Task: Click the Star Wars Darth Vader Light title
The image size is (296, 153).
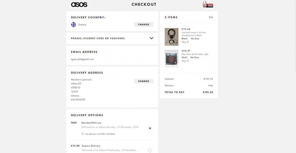Action: [x=195, y=54]
